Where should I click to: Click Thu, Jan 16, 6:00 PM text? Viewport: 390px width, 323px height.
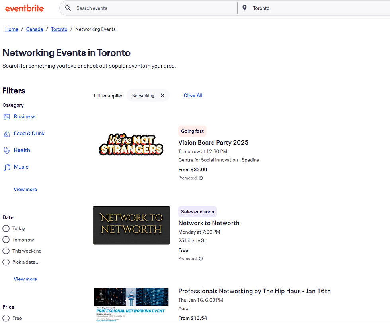[x=201, y=300]
